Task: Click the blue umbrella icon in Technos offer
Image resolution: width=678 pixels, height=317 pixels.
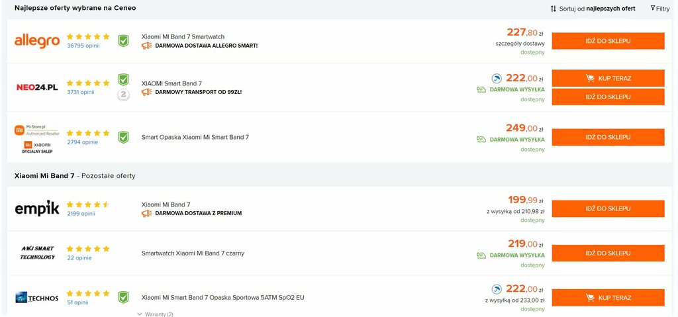Action: [x=497, y=289]
